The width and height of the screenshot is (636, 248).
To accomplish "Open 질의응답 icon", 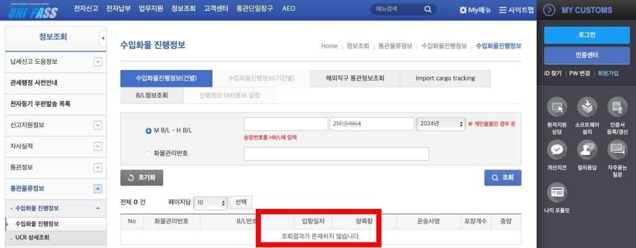I will click(587, 150).
